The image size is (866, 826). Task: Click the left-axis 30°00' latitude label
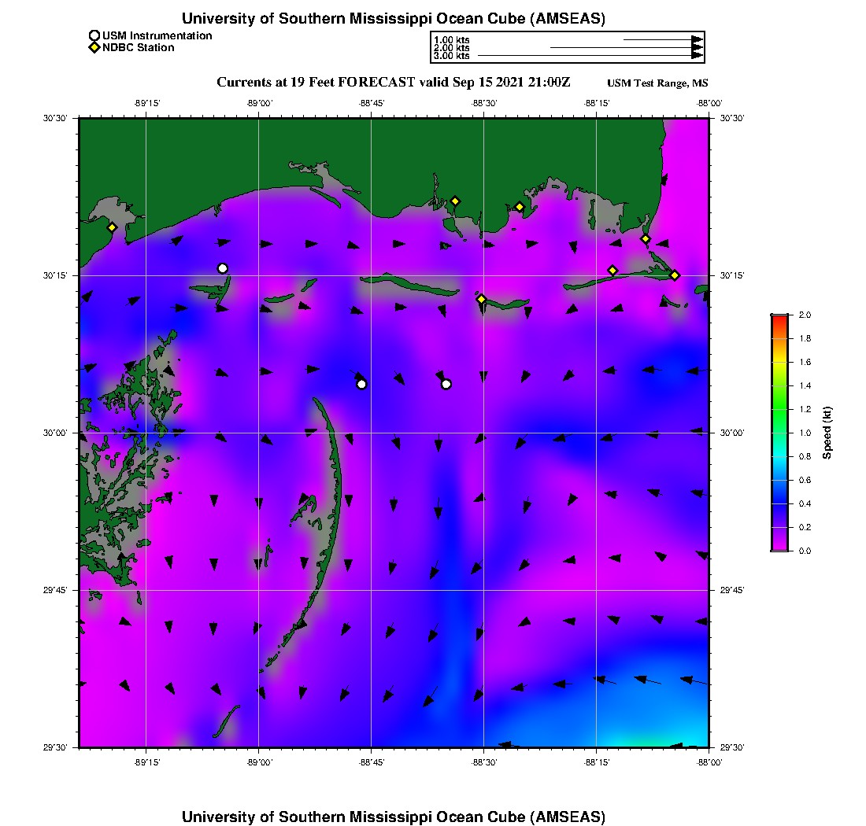click(x=58, y=433)
